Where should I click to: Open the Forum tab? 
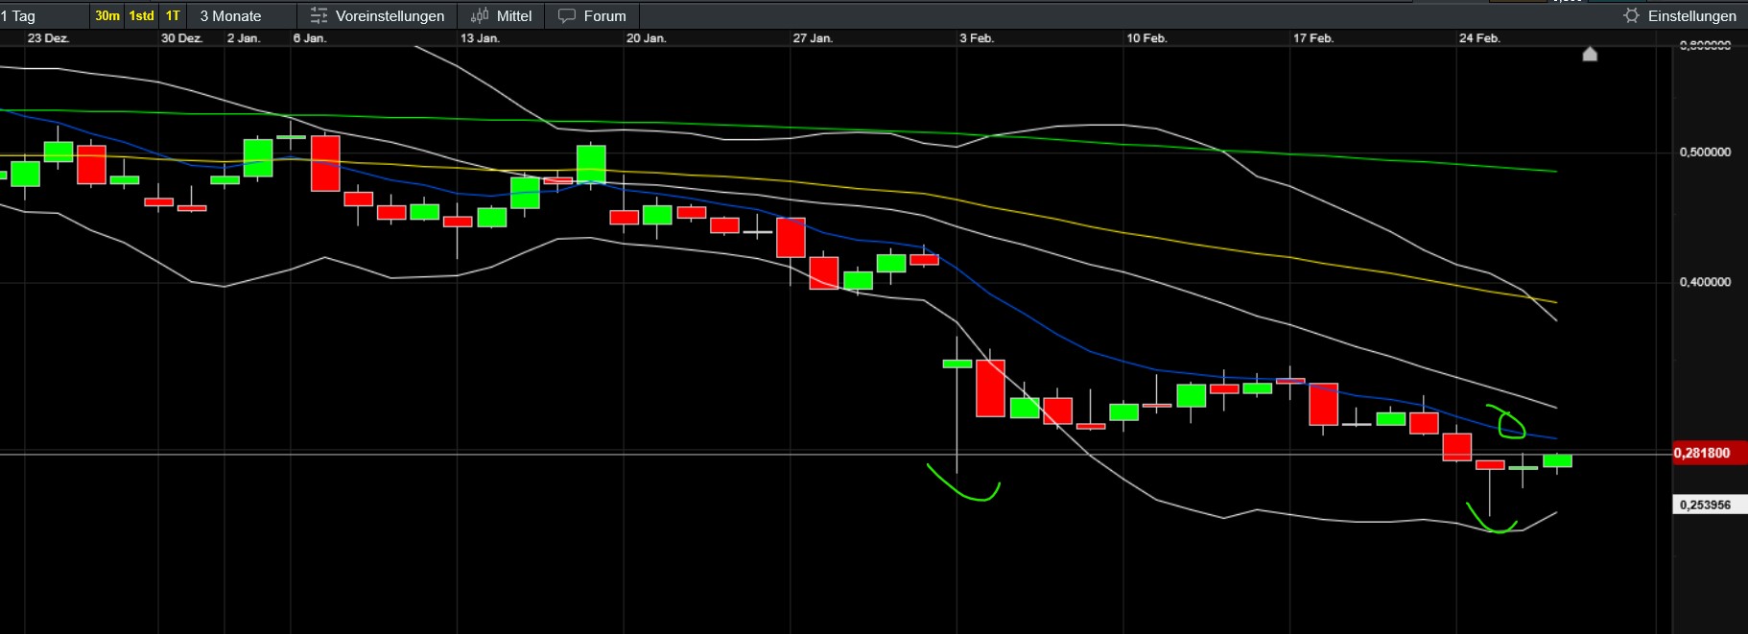coord(592,16)
